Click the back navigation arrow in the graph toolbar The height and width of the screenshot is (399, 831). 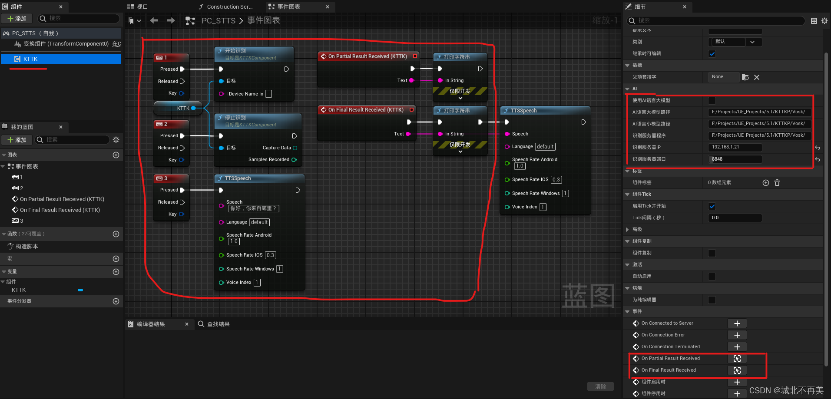pos(154,20)
